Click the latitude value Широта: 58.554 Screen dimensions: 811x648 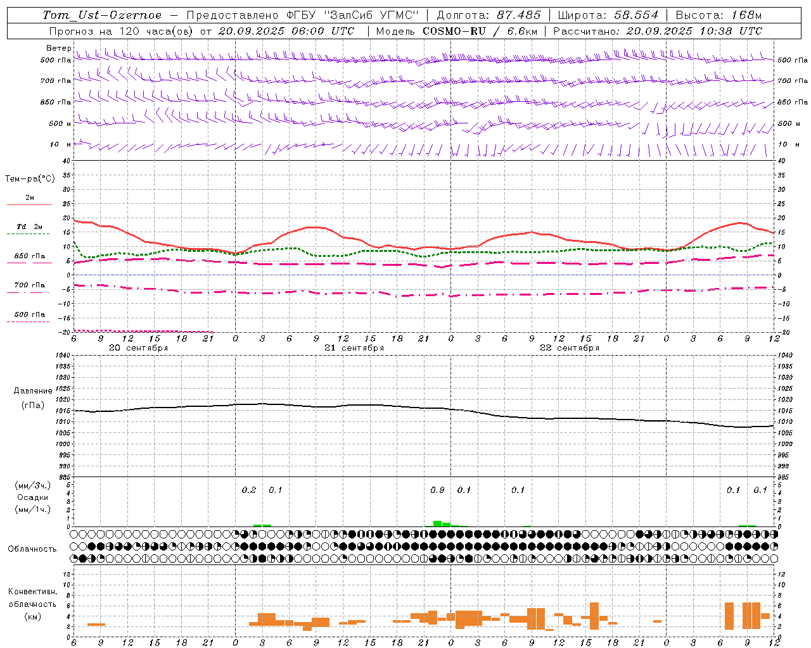pos(608,15)
